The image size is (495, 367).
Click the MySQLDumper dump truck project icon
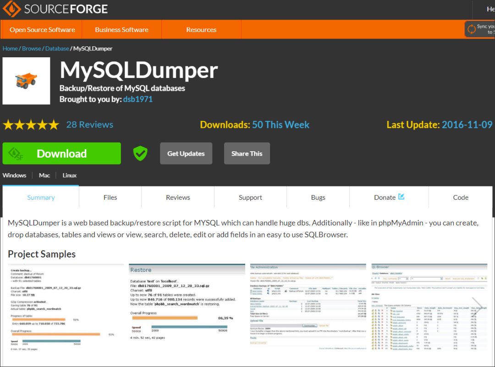click(26, 81)
